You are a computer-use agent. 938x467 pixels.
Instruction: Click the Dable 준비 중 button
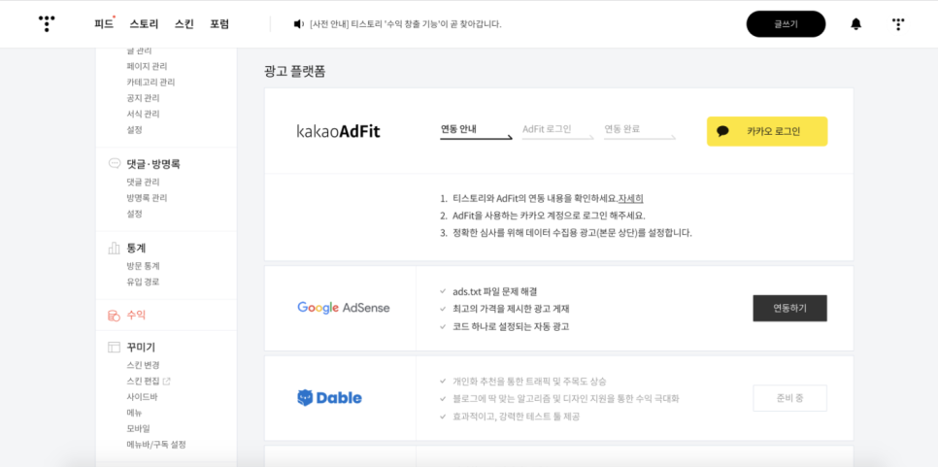point(789,398)
